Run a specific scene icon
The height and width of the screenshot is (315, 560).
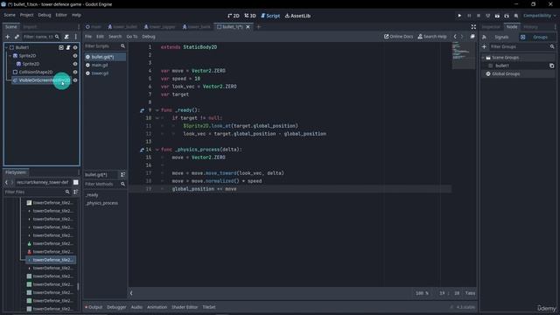point(507,16)
